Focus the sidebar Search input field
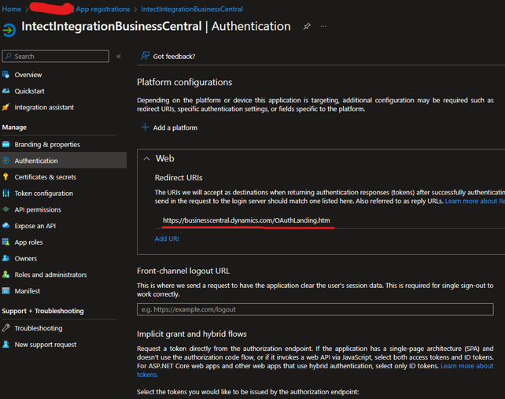The width and height of the screenshot is (505, 399). point(55,56)
